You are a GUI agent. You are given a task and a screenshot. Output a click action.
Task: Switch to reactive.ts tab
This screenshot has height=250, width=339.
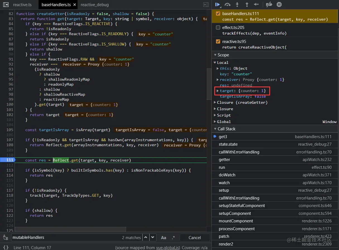coord(22,5)
